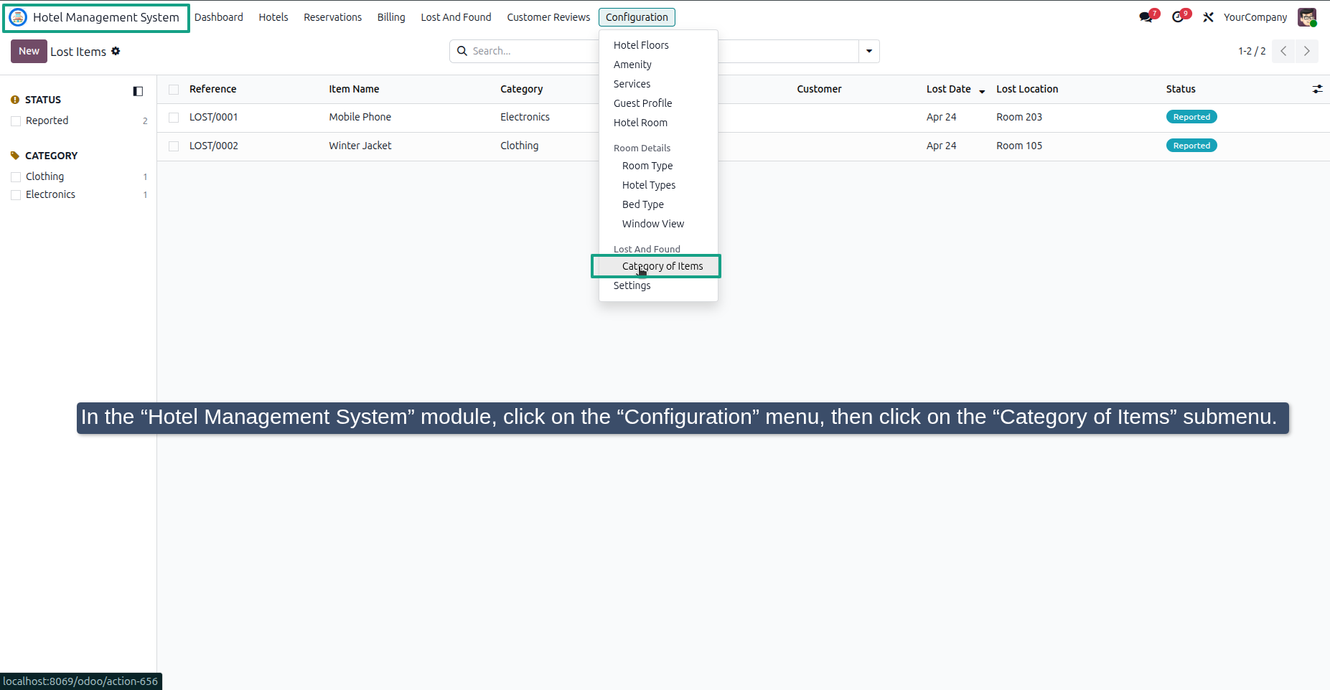Open the activities clock icon
The image size is (1330, 690).
(1179, 17)
